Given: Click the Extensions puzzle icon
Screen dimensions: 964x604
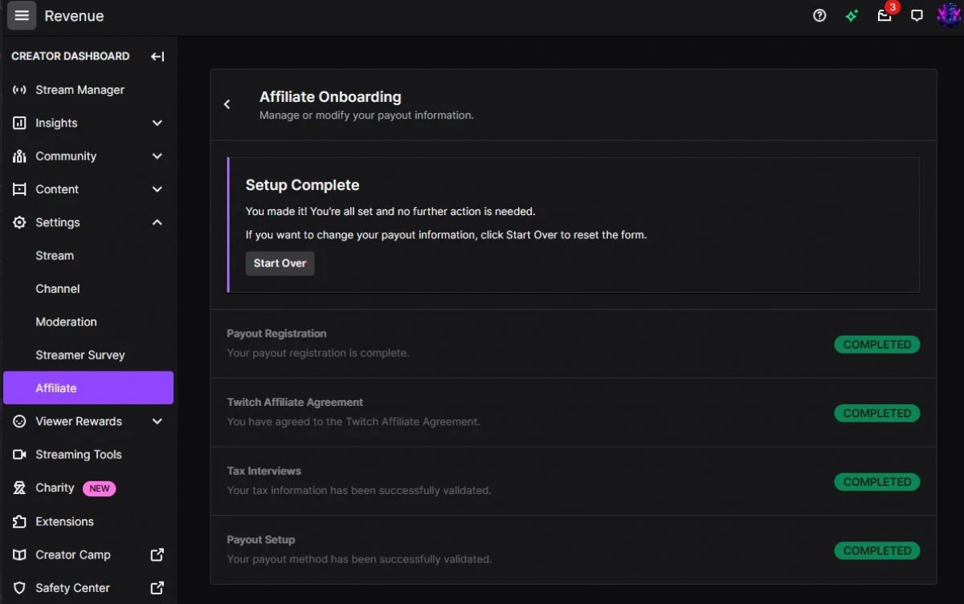Looking at the screenshot, I should tap(19, 521).
